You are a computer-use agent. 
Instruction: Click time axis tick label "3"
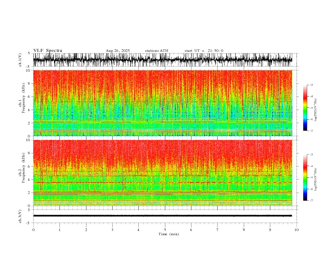click(x=112, y=230)
